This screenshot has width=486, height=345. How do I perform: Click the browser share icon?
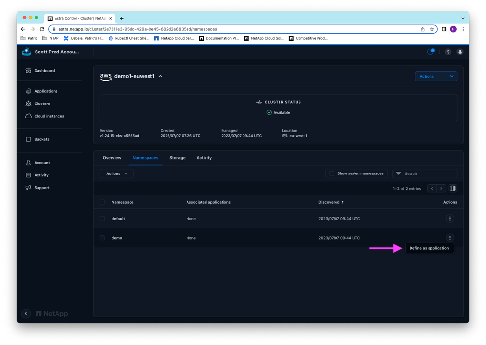(423, 29)
